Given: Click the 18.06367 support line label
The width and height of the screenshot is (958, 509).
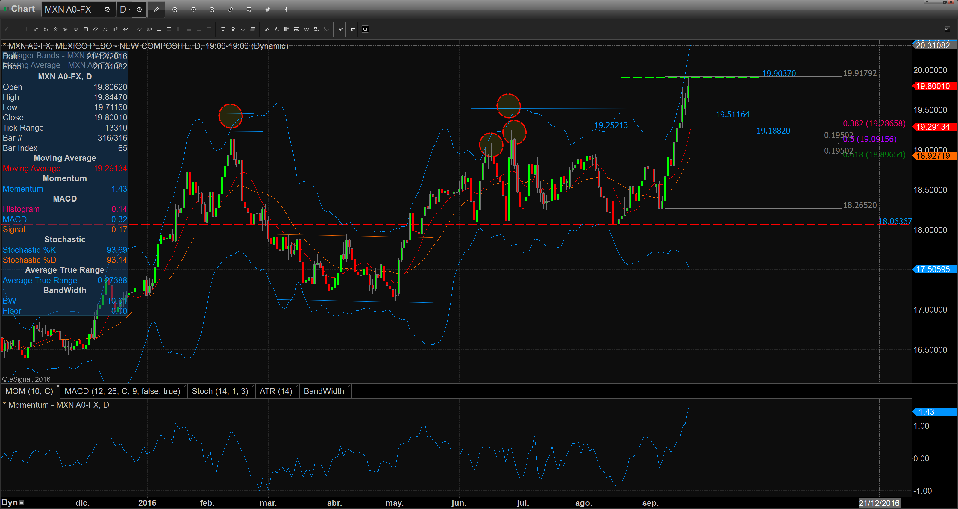Looking at the screenshot, I should click(x=895, y=221).
